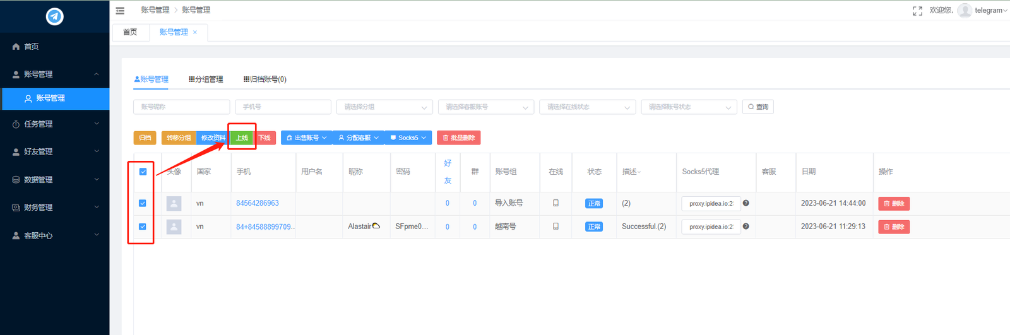Click help icon beside first proxy field
1010x335 pixels.
point(746,203)
